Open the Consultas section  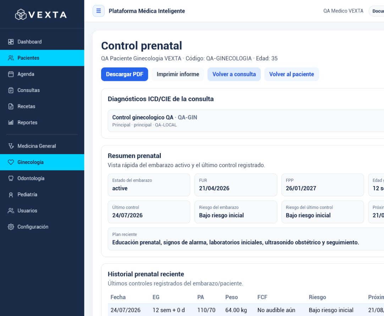point(42,91)
